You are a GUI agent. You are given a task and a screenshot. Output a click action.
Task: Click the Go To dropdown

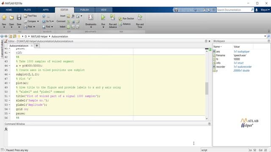[48, 22]
